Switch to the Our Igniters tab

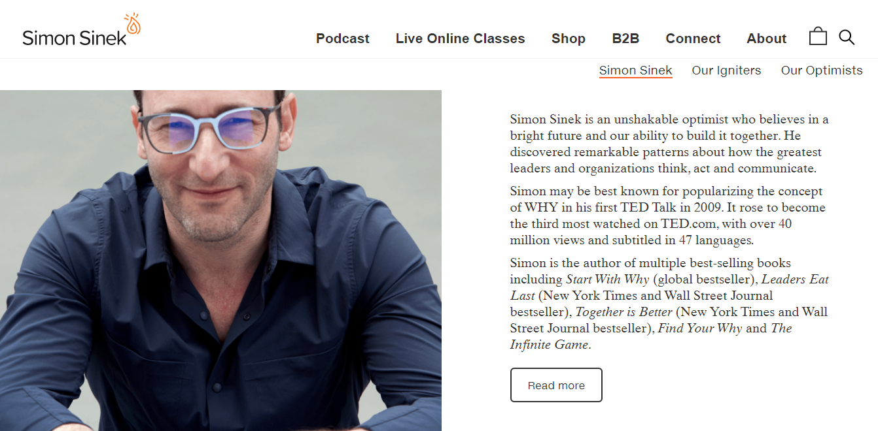pos(726,71)
